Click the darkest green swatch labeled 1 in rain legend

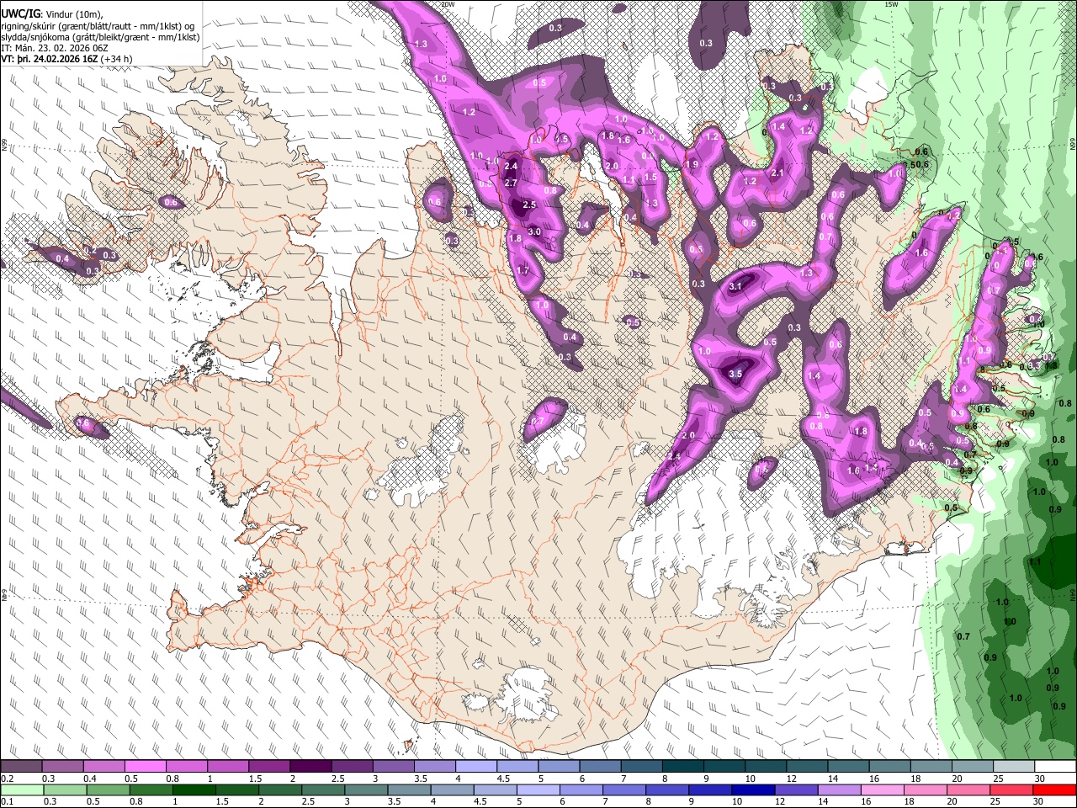194,789
